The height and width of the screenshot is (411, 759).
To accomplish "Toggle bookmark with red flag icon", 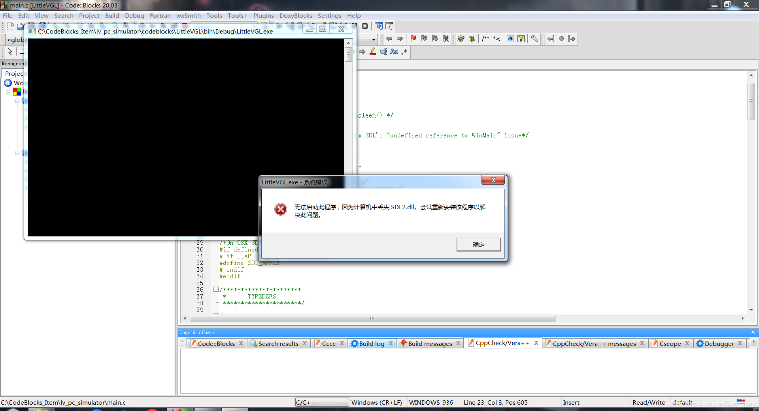I will (x=413, y=39).
